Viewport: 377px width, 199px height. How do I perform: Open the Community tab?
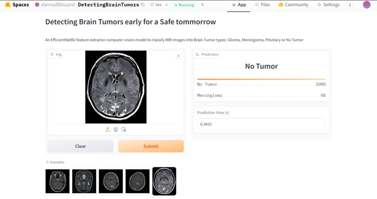tap(293, 5)
